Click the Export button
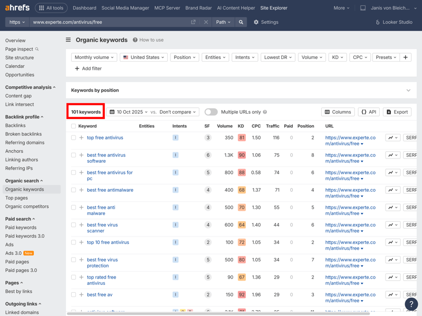Viewport: 422px width, 316px height. point(397,112)
